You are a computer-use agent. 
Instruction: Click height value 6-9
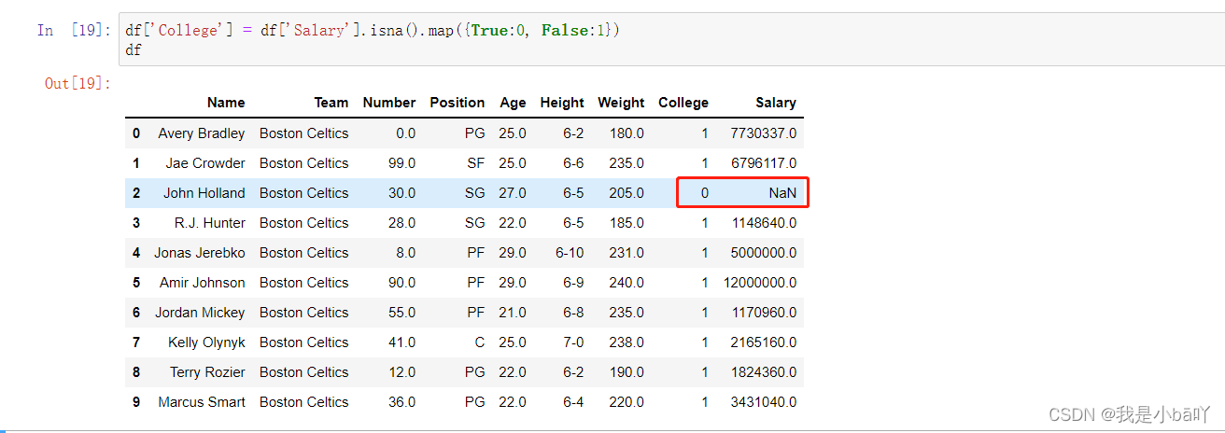tap(573, 283)
